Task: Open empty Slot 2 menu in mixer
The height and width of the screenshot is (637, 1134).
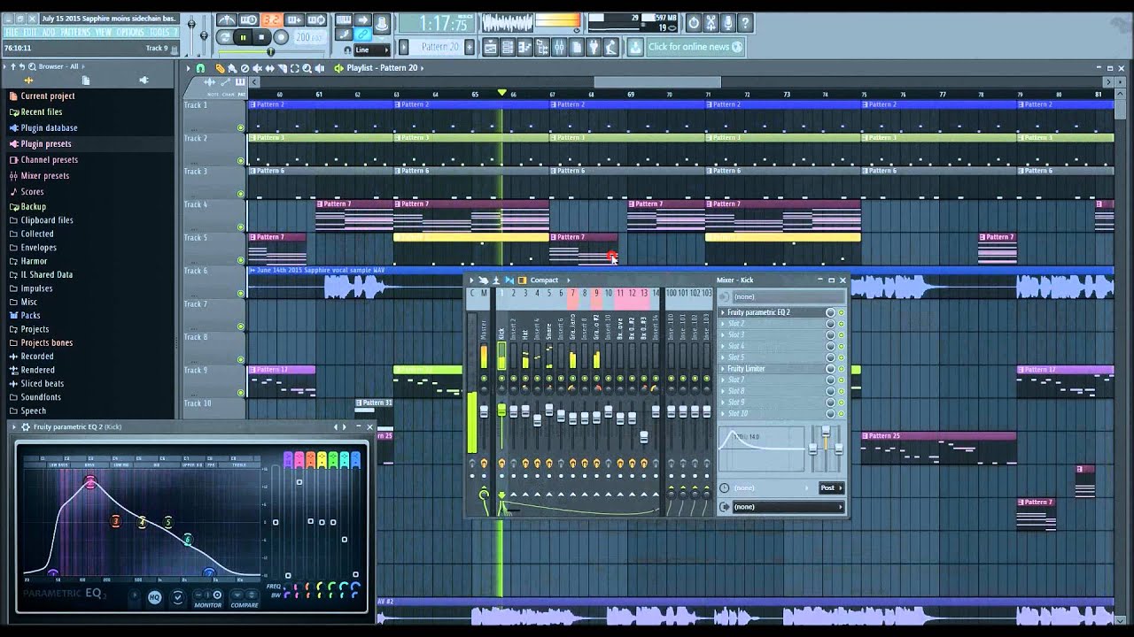Action: tap(772, 324)
